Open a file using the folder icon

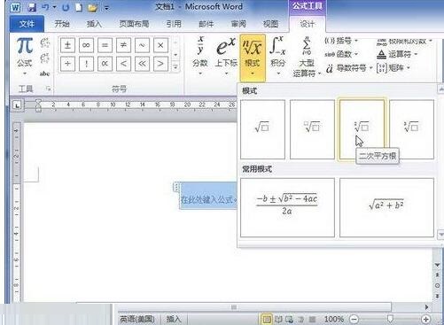tap(92, 7)
